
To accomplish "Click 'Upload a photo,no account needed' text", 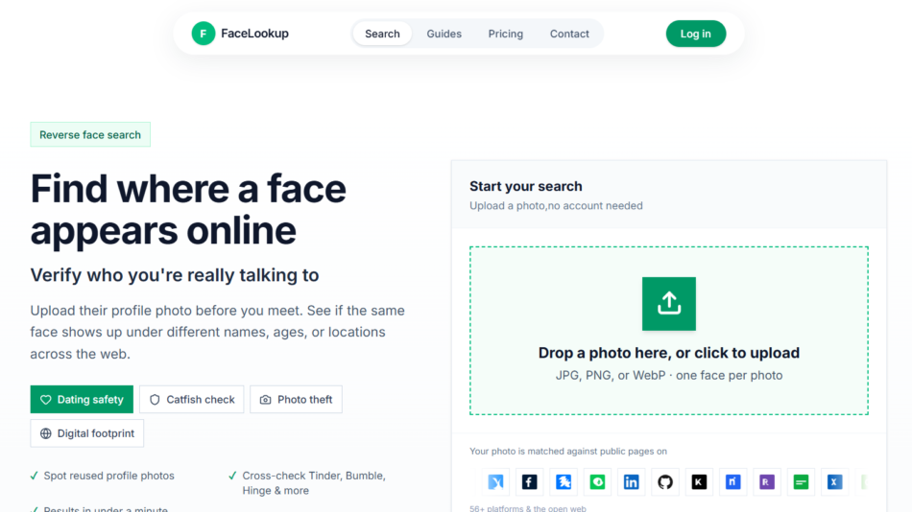I will 556,206.
